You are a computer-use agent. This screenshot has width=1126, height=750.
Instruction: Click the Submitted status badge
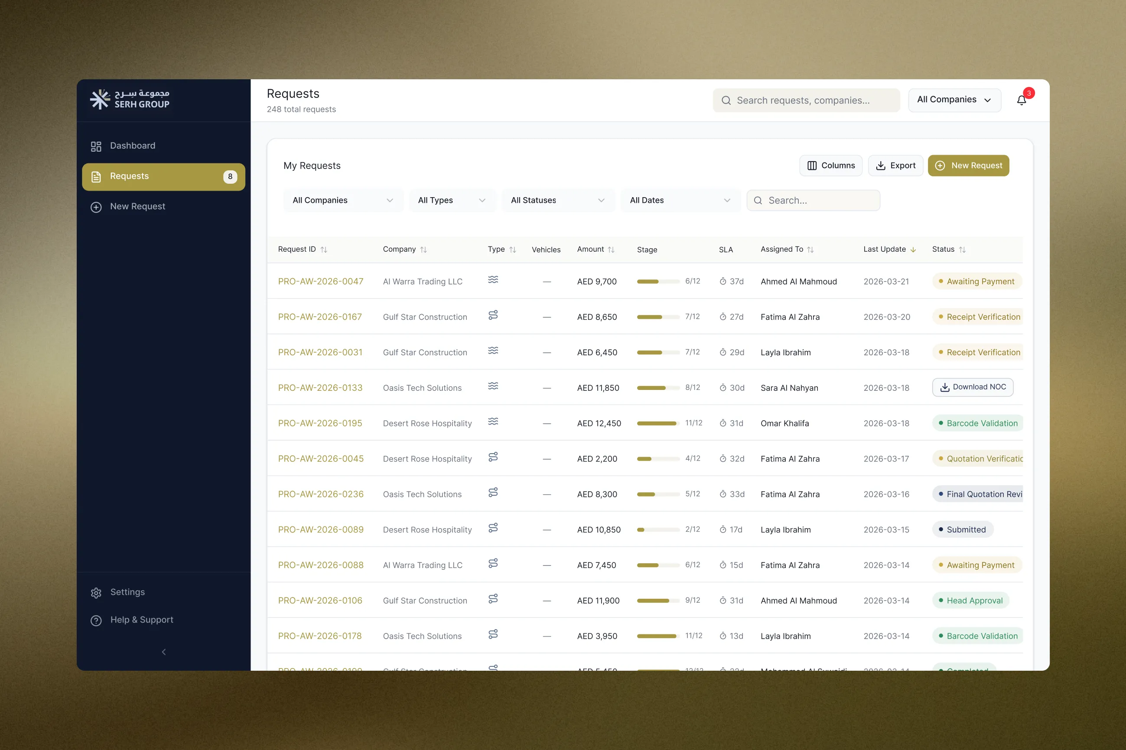(963, 529)
